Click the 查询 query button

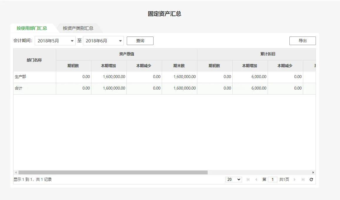coord(140,41)
